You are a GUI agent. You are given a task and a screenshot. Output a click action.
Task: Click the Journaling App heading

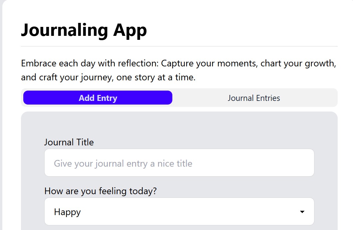tap(84, 30)
